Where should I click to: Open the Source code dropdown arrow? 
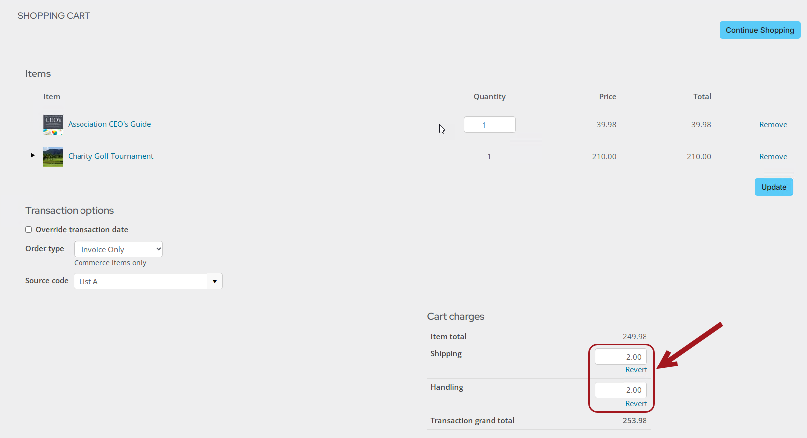click(215, 281)
